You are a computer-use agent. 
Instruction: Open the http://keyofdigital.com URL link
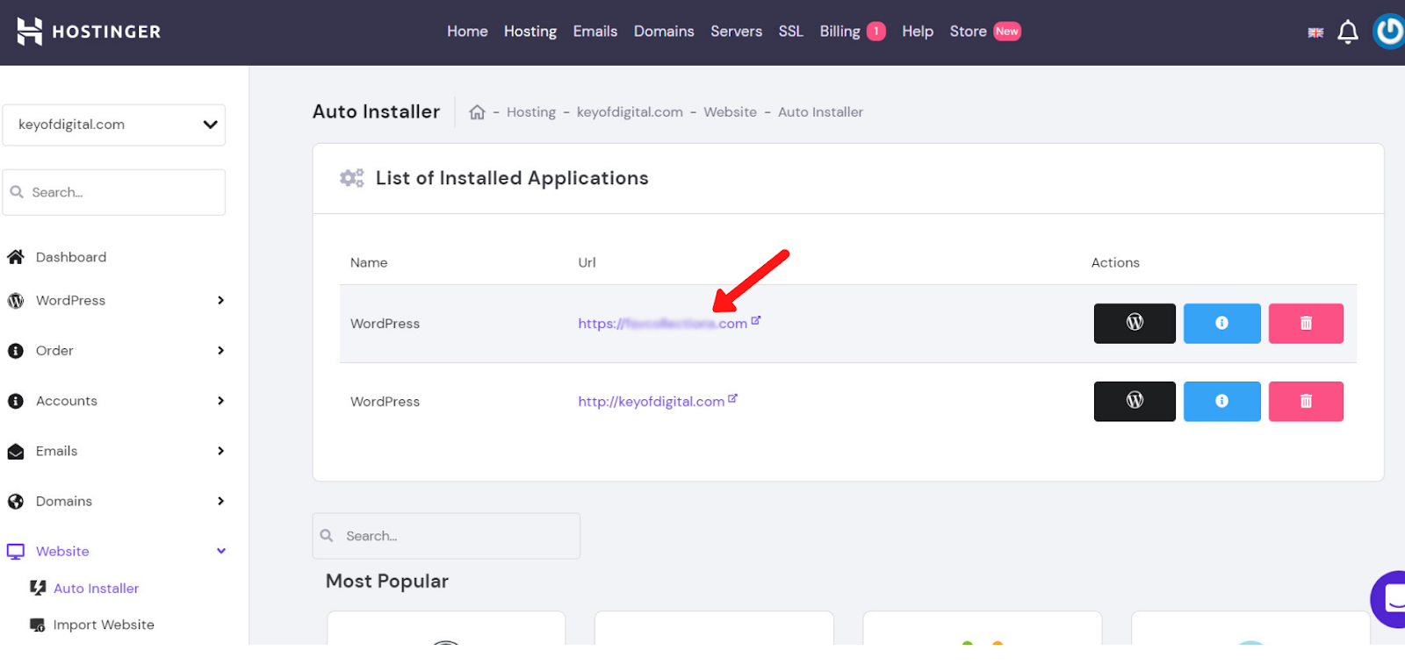coord(651,402)
